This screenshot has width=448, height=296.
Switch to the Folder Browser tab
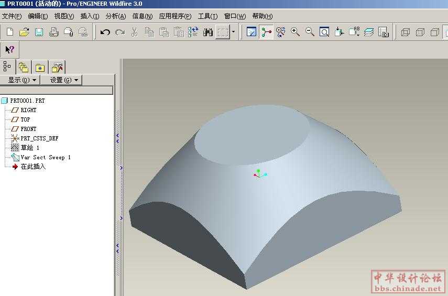(x=24, y=68)
